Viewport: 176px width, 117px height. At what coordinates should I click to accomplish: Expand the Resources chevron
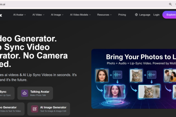point(111,15)
